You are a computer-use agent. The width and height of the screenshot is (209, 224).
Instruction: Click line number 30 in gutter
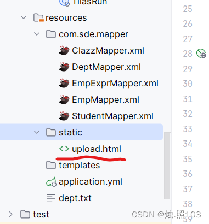click(188, 84)
